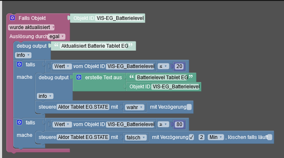
Task: Click the erstelle Text aus label
Action: (x=103, y=78)
